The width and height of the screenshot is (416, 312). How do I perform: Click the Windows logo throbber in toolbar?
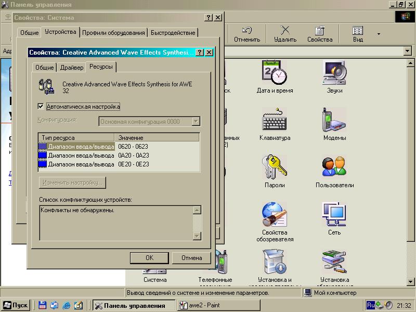(x=405, y=17)
